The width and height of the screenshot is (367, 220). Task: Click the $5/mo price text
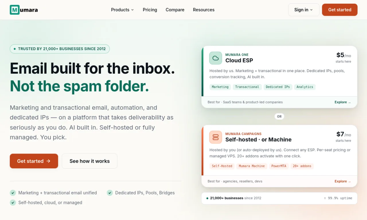(343, 55)
